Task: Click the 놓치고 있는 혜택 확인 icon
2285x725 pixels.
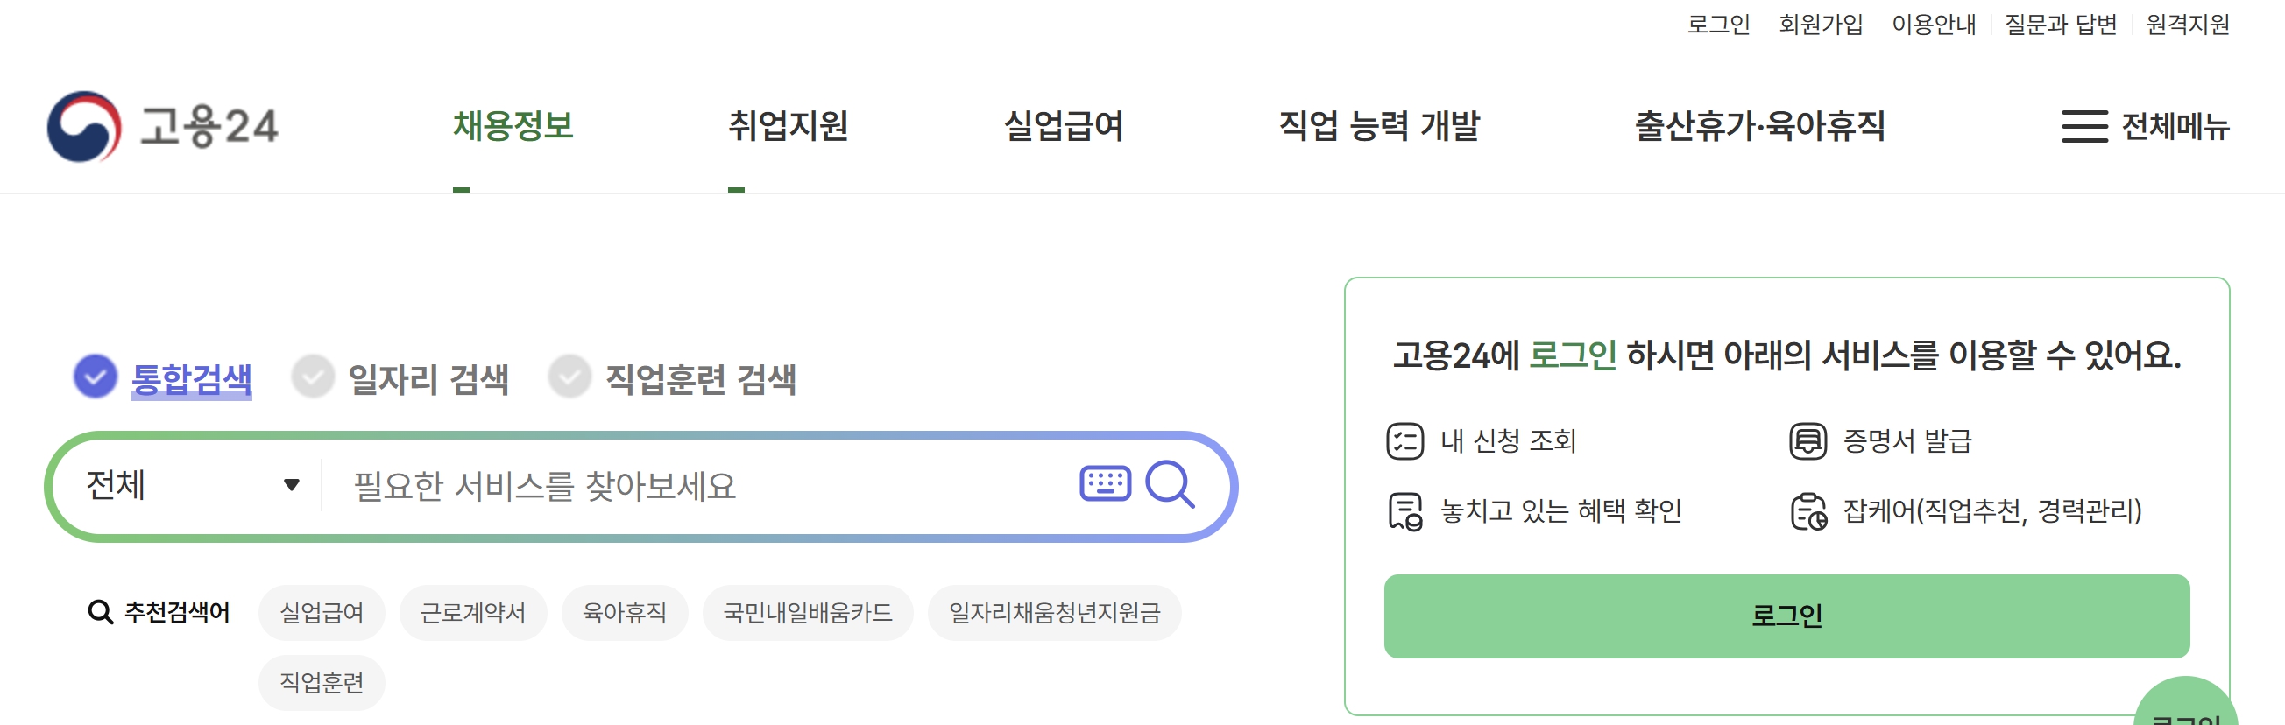Action: [x=1404, y=512]
